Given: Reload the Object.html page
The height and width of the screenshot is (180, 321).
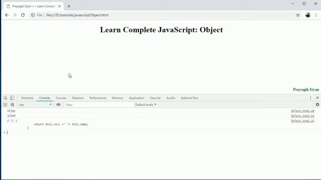Looking at the screenshot, I should (23, 15).
